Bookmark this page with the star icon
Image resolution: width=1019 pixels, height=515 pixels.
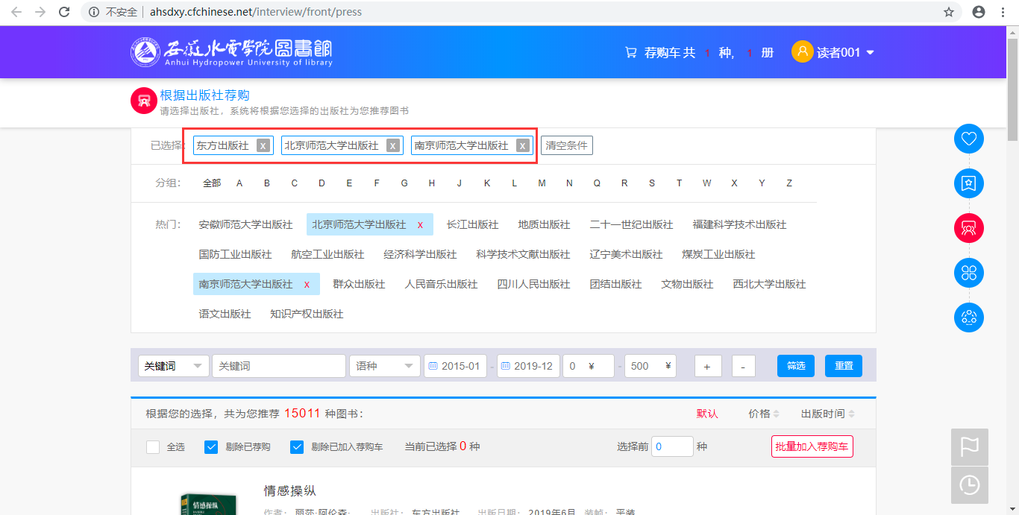(949, 12)
